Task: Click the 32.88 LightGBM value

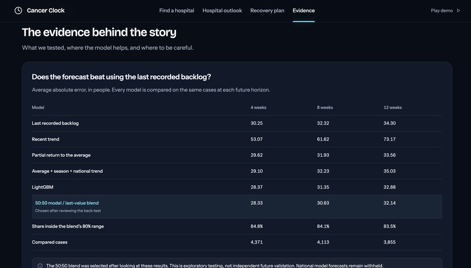Action: (390, 187)
